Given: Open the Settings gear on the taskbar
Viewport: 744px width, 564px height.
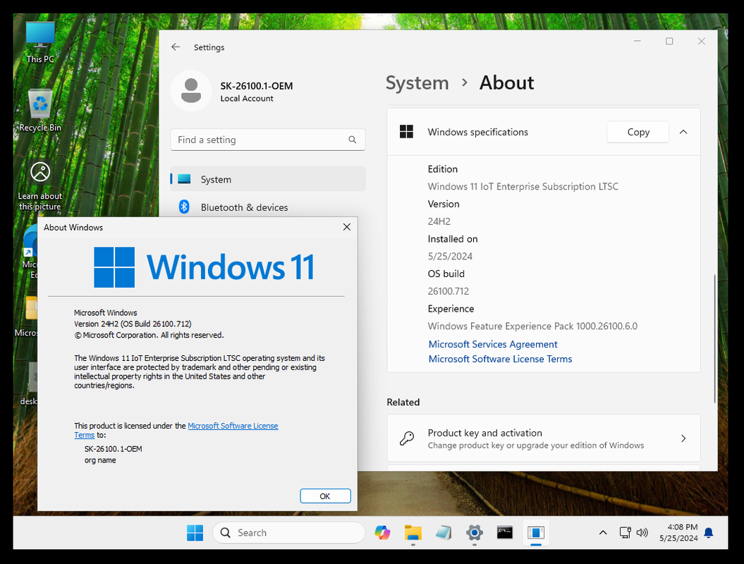Looking at the screenshot, I should 474,533.
